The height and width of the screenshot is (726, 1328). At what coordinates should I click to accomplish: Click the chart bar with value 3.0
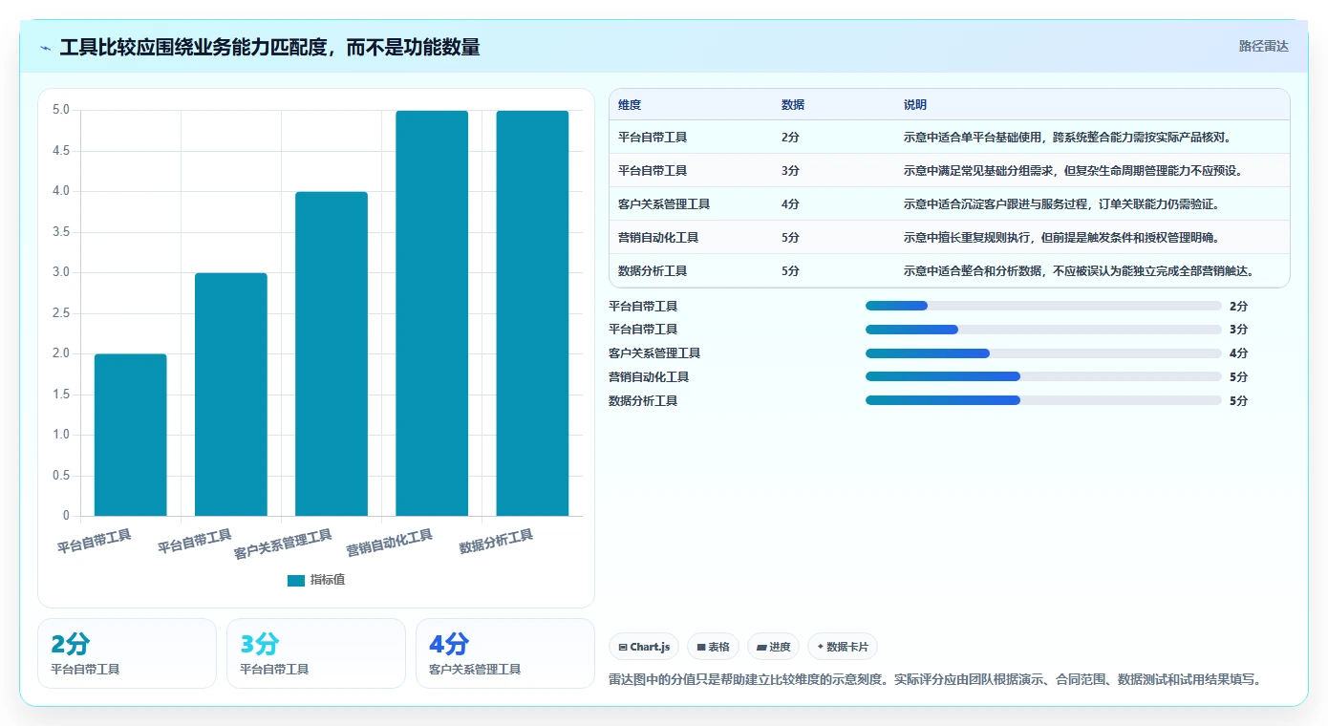(x=231, y=395)
